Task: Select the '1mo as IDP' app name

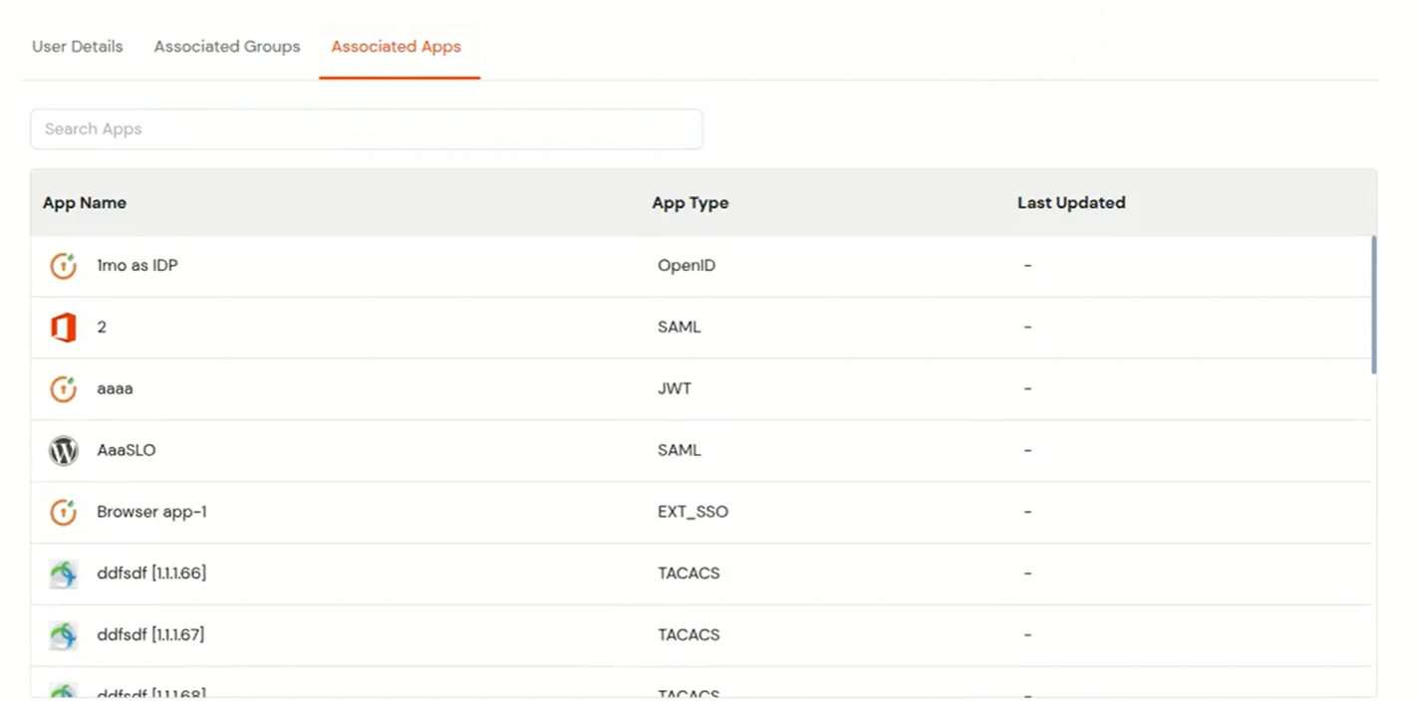Action: click(138, 266)
